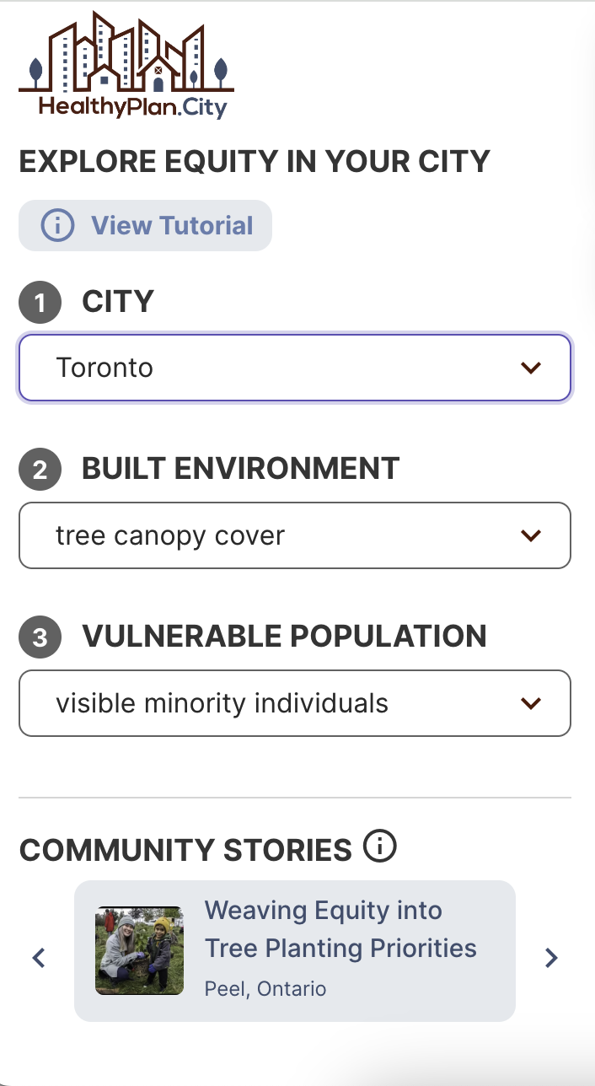Click the tree planting story thumbnail photo
Screen dimensions: 595x1086
coord(139,951)
